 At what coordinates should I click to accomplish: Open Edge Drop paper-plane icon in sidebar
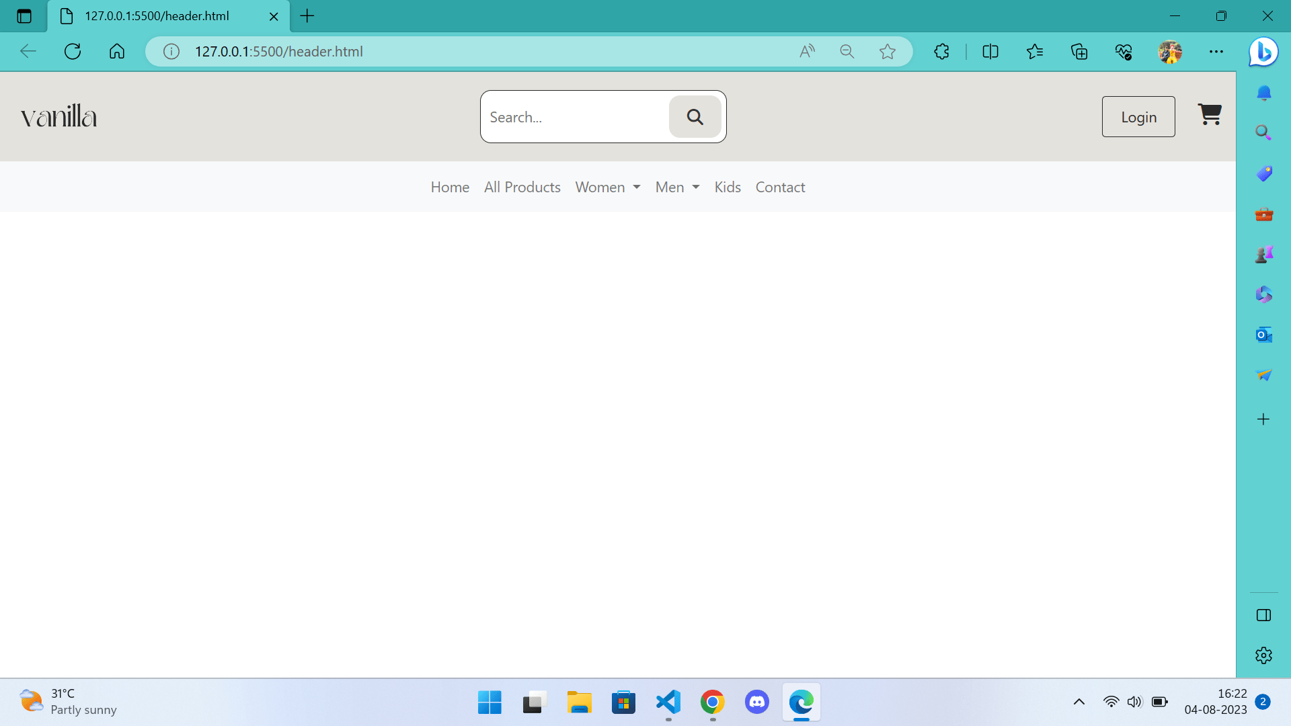pos(1263,375)
